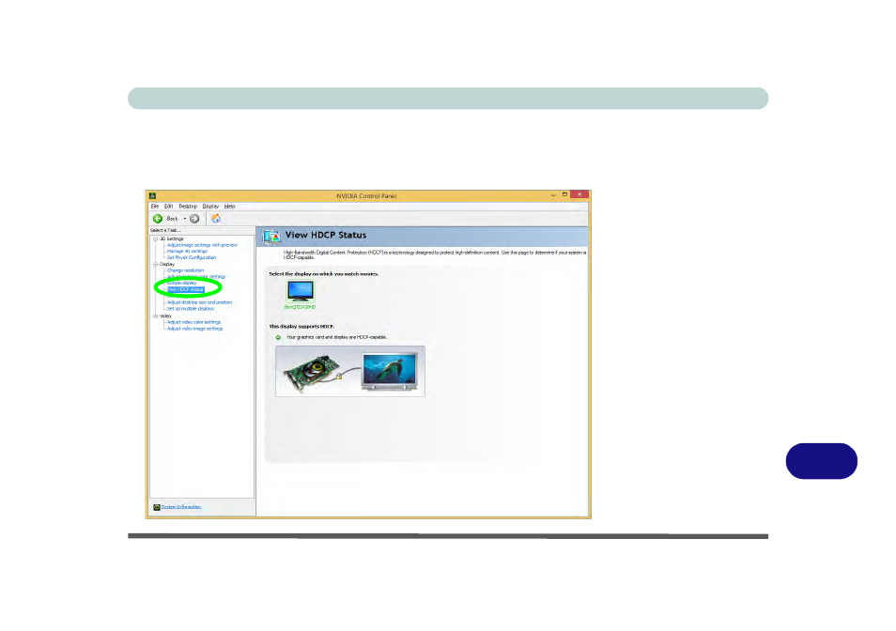The height and width of the screenshot is (631, 896).
Task: Click the System Information icon
Action: [157, 507]
